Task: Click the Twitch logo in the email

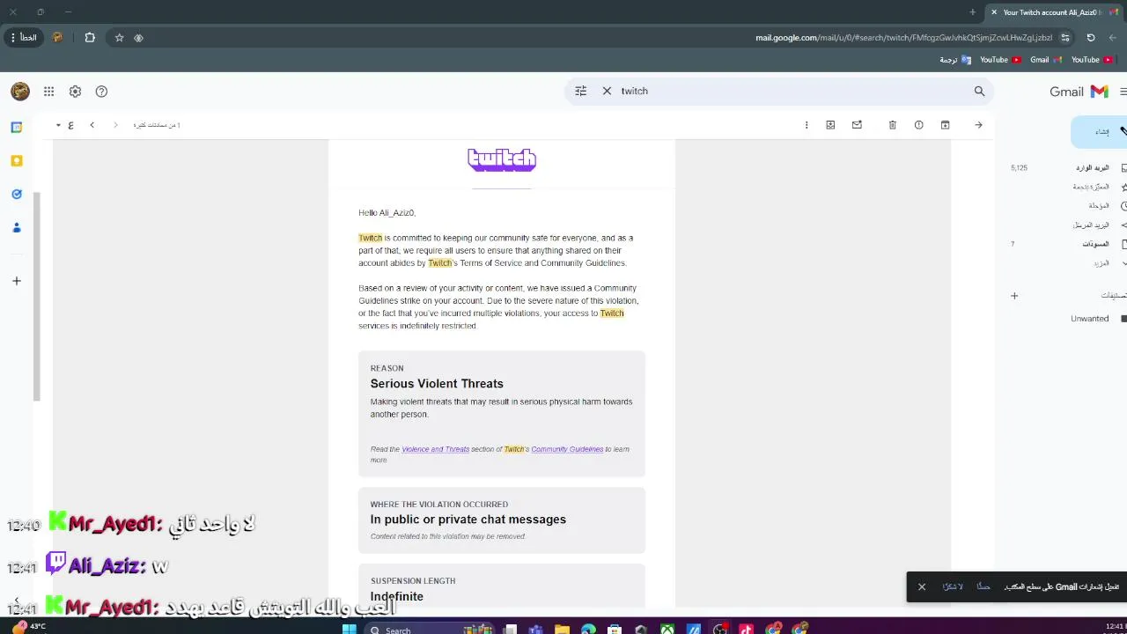Action: (502, 159)
